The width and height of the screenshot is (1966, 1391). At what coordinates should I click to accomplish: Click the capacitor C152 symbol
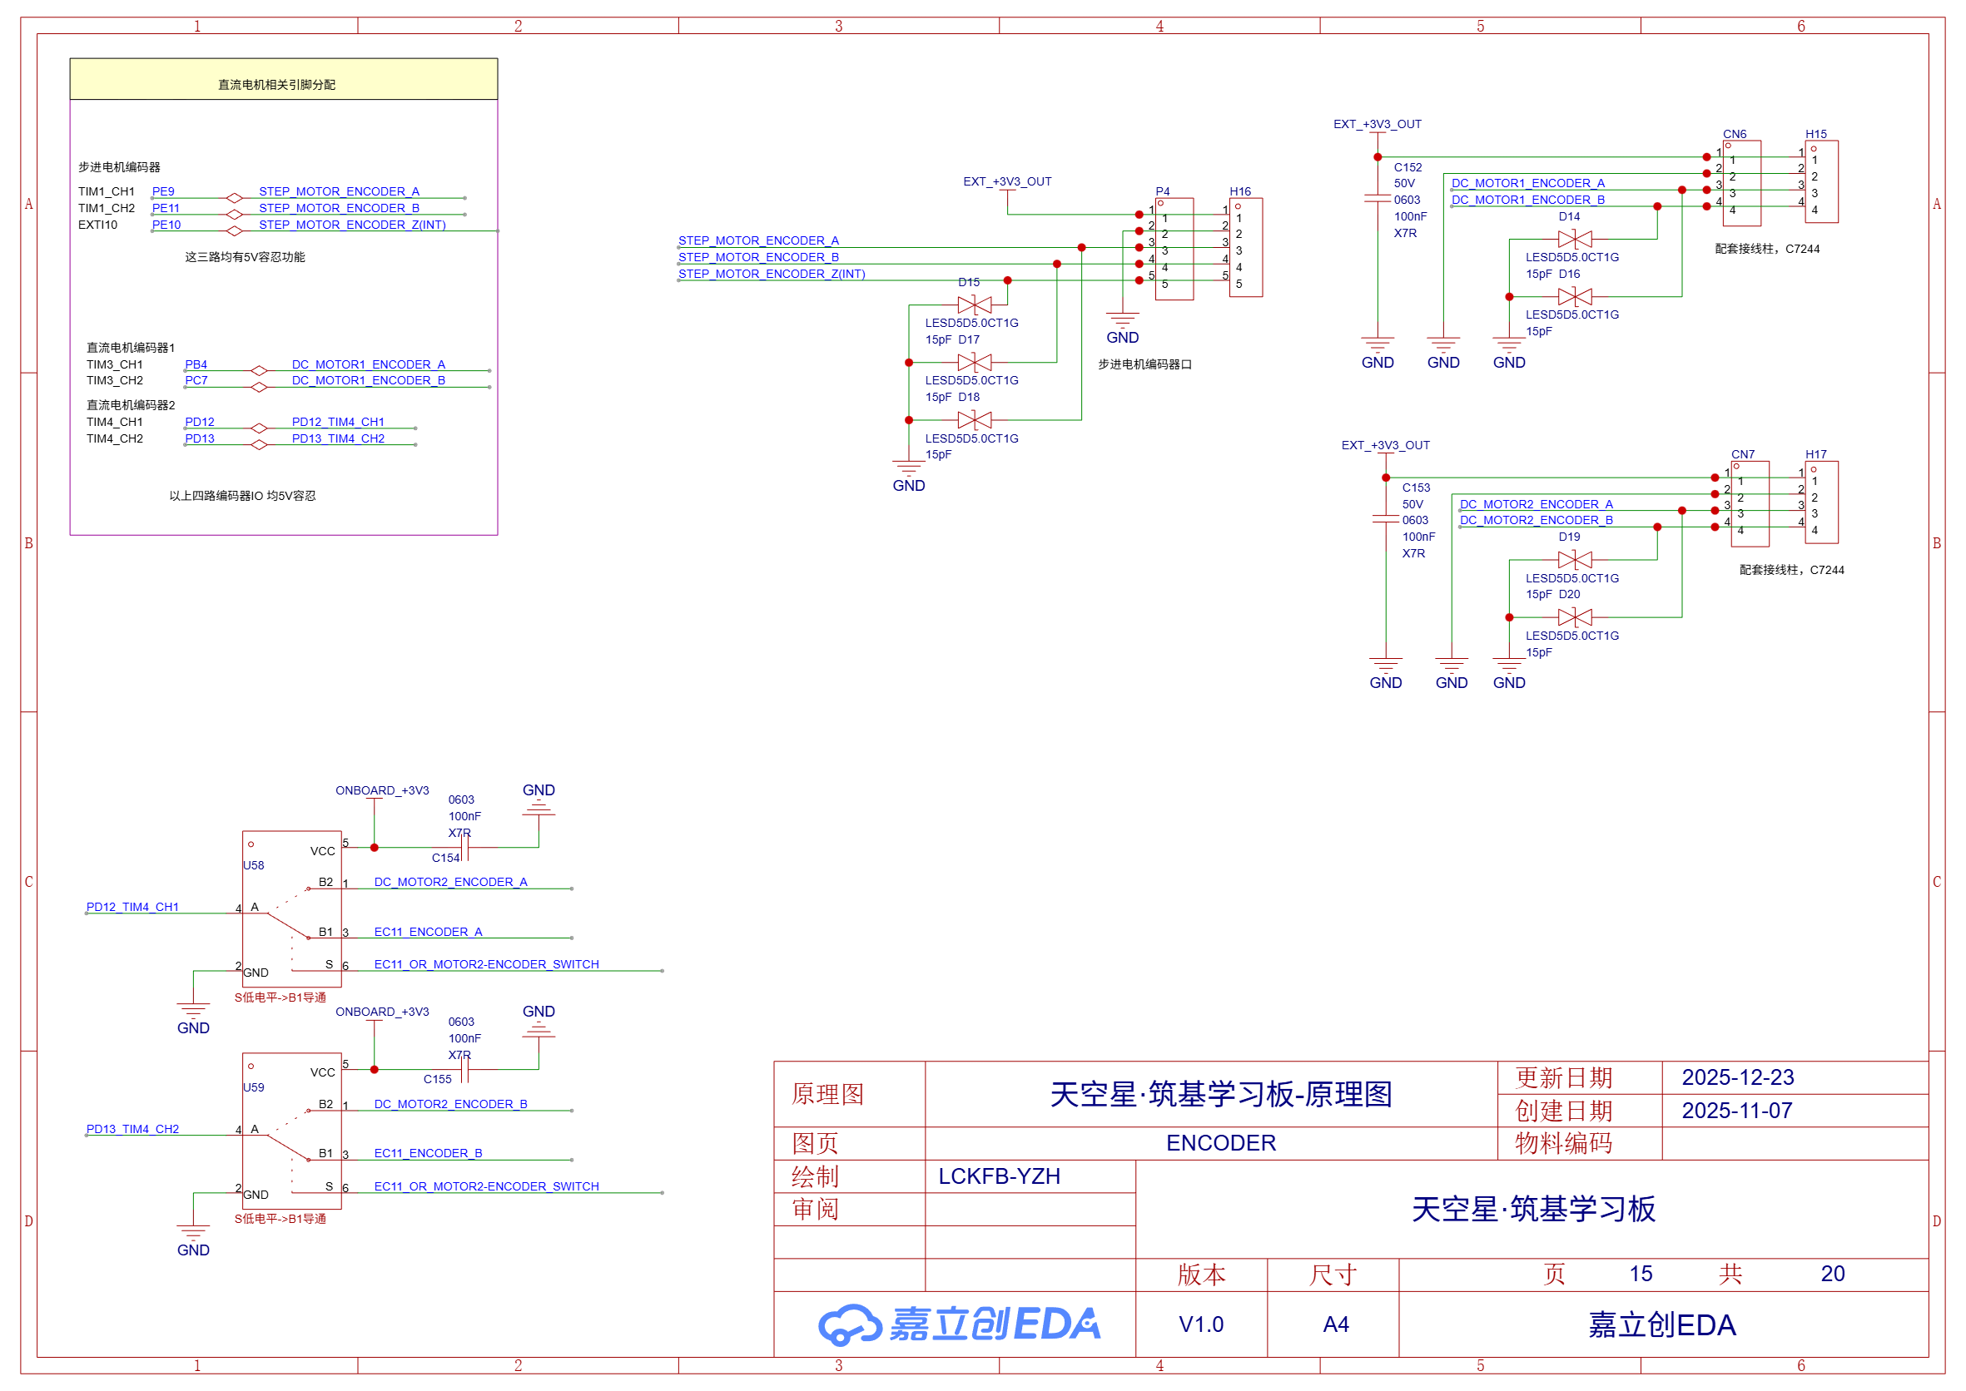pyautogui.click(x=1379, y=199)
